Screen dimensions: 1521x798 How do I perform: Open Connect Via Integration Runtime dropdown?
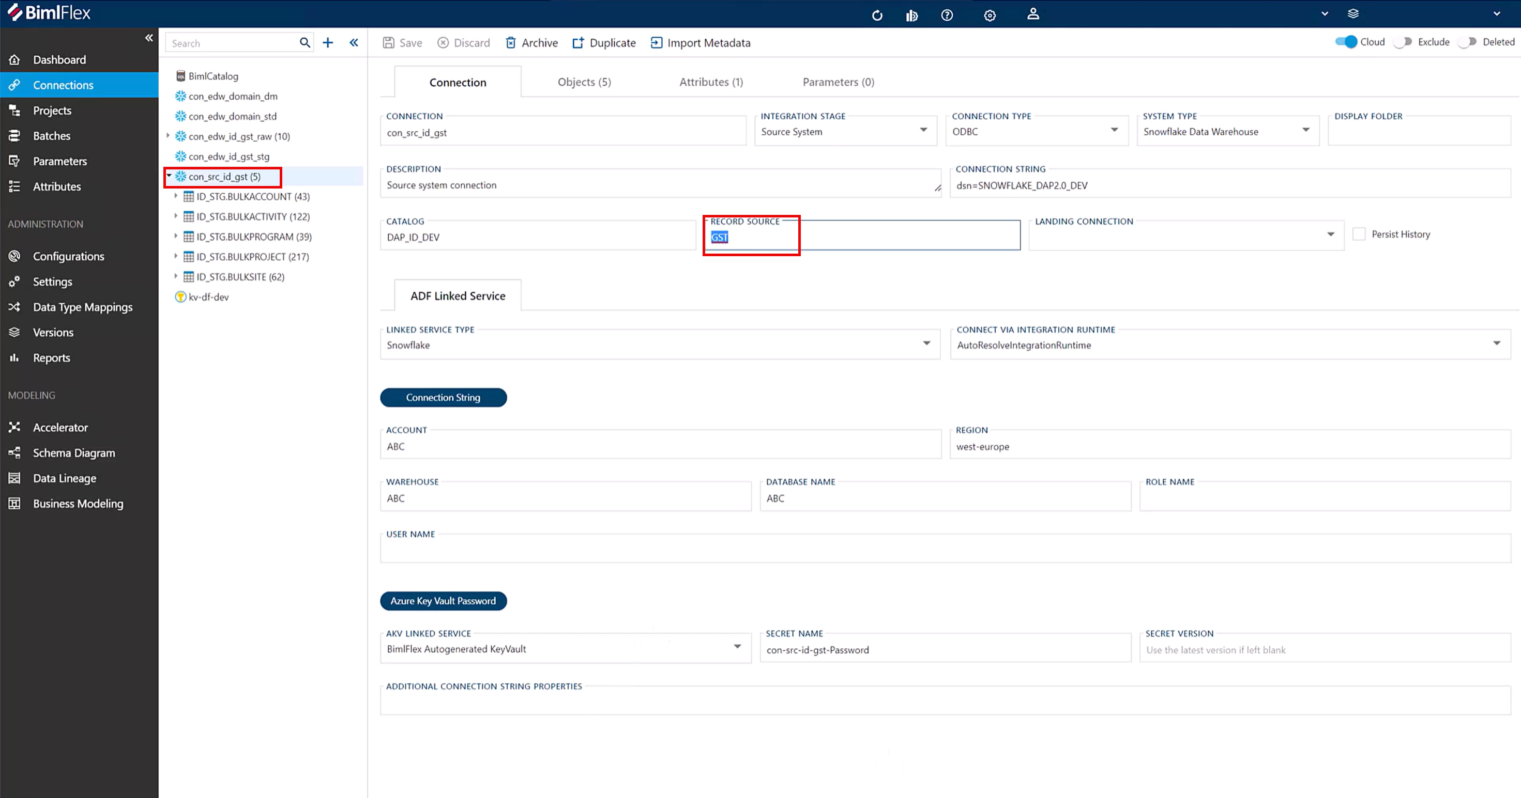[x=1230, y=345]
